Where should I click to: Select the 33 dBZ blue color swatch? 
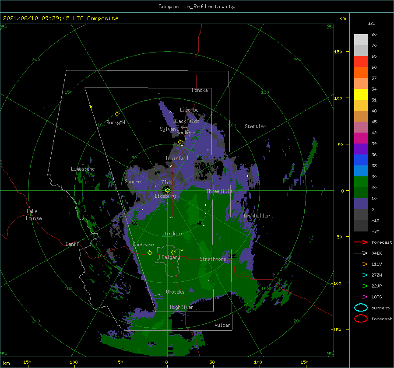[x=361, y=160]
